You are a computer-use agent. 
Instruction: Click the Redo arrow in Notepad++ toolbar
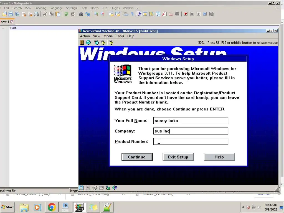[73, 14]
